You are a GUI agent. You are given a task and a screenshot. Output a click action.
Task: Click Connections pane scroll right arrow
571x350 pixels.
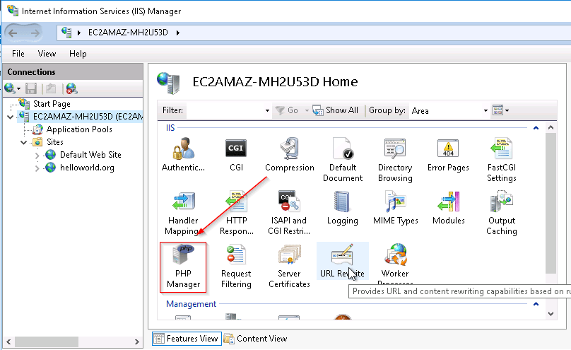pos(136,342)
